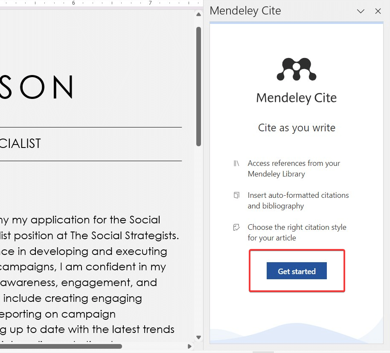Click the ruler at the 6 mark
Screen dimensions: 390x353
pos(73,3)
